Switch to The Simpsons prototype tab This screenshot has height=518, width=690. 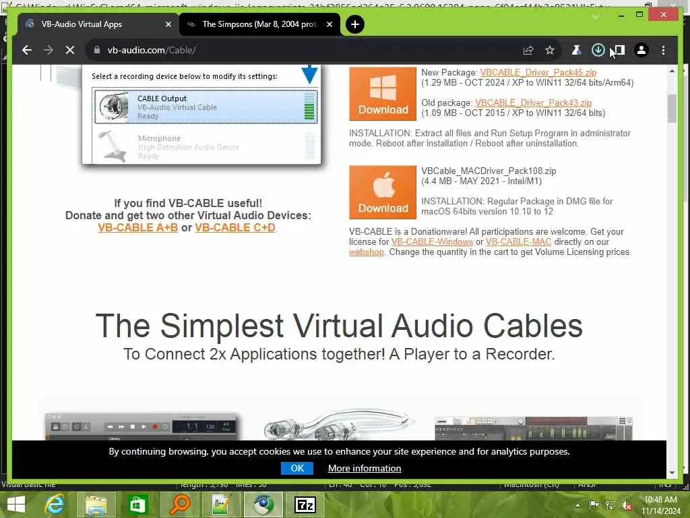[x=259, y=24]
